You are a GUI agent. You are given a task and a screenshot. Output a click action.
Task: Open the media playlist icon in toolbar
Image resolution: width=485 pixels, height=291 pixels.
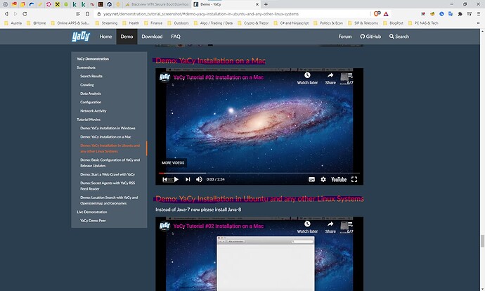pos(470,14)
